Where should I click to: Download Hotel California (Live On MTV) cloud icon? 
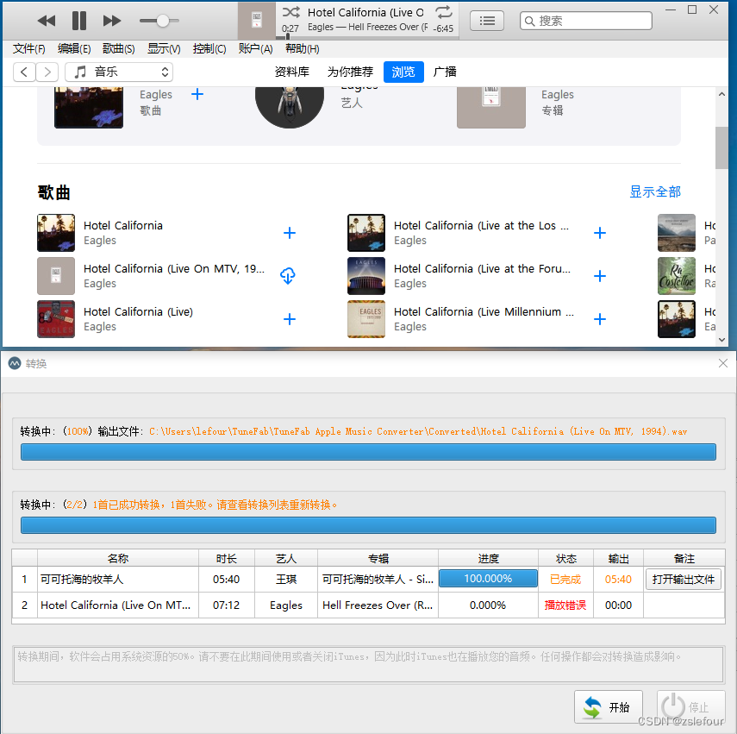pos(288,275)
